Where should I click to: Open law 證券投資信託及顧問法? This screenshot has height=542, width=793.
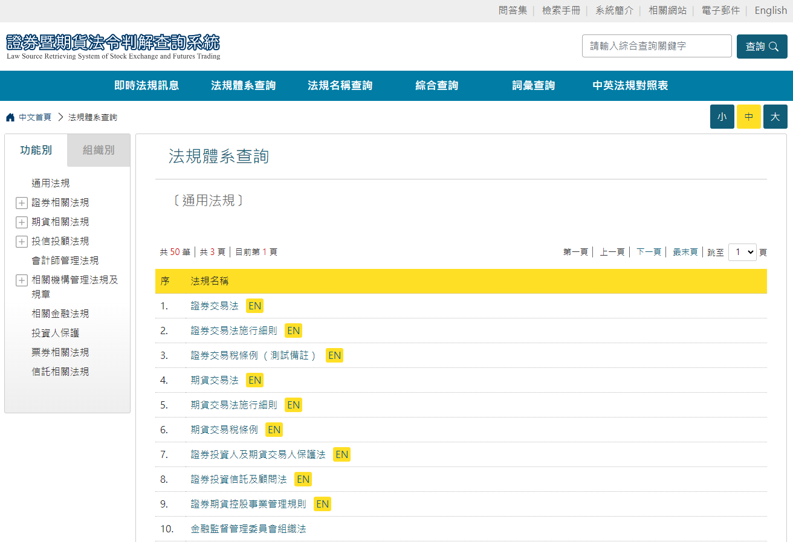pos(239,479)
